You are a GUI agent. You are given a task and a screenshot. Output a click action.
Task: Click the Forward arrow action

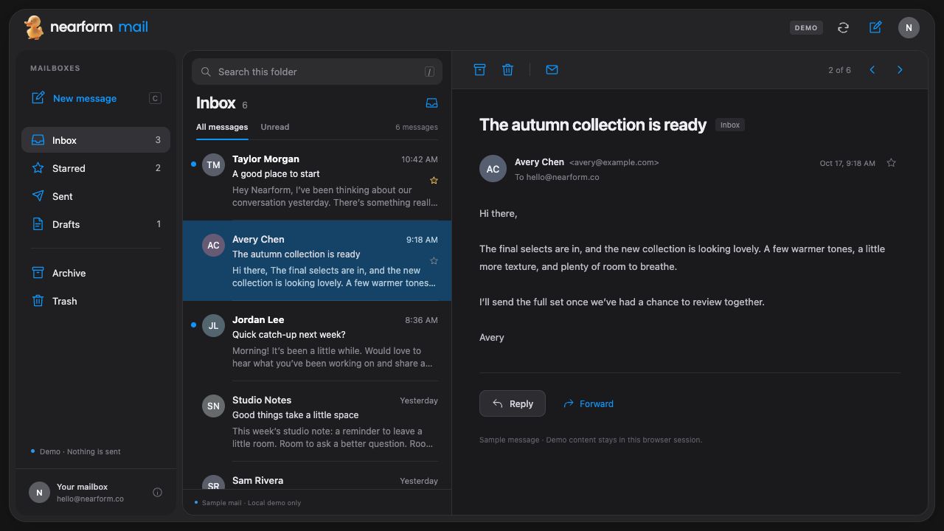(588, 403)
